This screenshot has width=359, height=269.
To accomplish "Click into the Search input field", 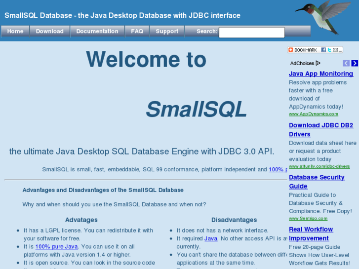I will [x=252, y=32].
